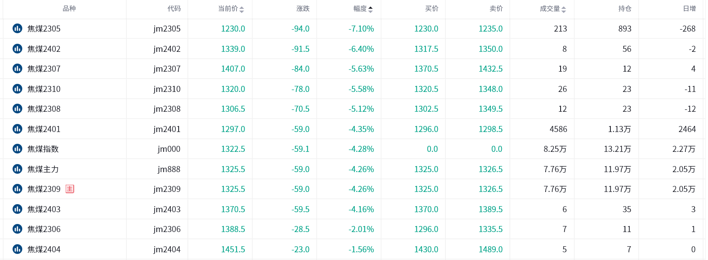Click the 品种 column header

coord(69,9)
